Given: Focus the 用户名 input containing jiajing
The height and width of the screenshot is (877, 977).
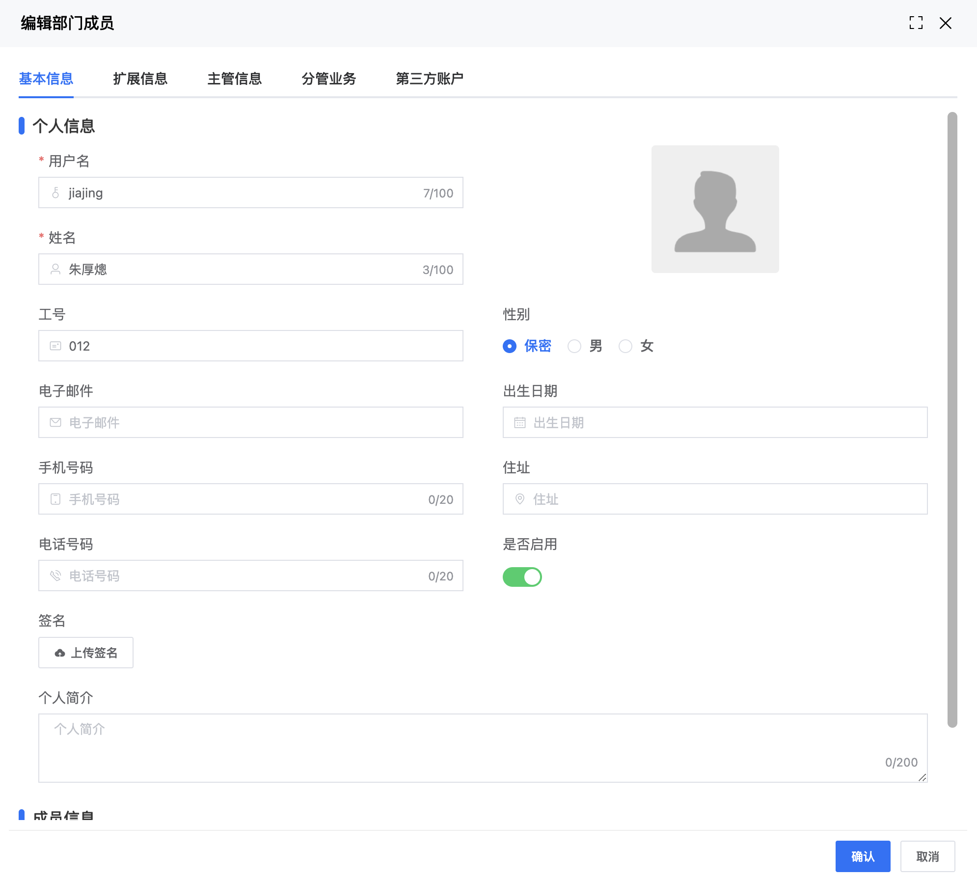Looking at the screenshot, I should pos(251,192).
